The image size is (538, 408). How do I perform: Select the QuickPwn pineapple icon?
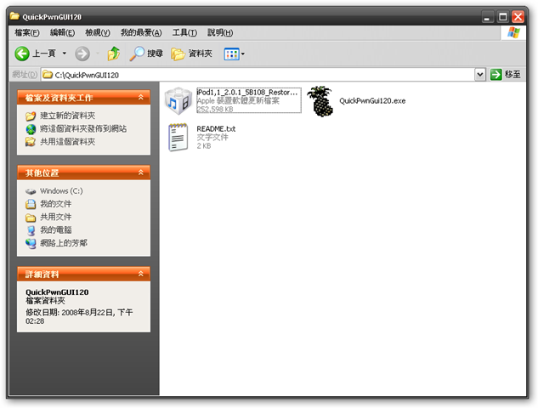point(320,101)
